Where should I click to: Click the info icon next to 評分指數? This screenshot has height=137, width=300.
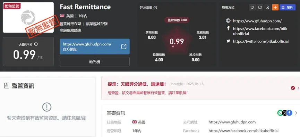coord(155,8)
